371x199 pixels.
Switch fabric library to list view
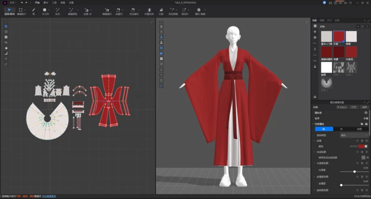[367, 27]
